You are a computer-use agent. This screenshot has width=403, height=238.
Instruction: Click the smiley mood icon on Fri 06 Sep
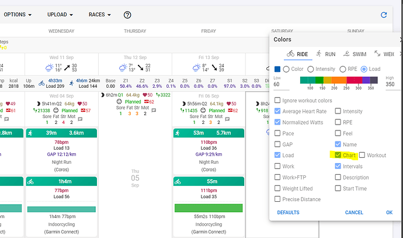pos(203,111)
